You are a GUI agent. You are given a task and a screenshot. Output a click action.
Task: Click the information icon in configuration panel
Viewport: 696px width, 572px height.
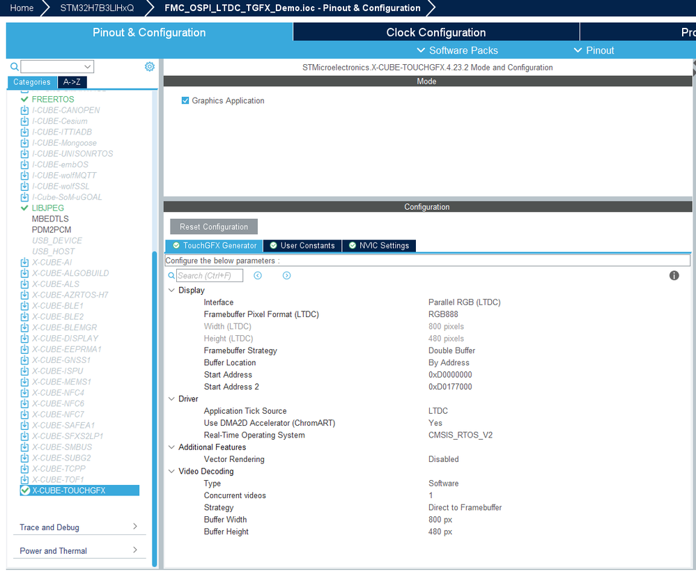pos(674,276)
